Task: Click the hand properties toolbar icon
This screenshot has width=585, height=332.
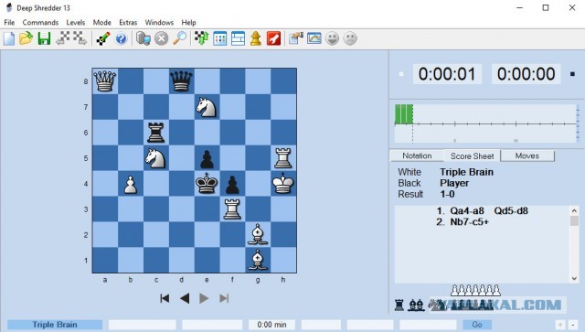Action: tap(296, 38)
